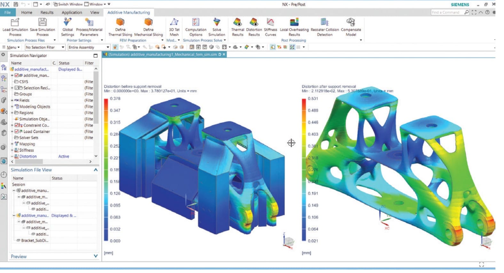Click the post-processing color palette sidebar icon

pos(4,186)
